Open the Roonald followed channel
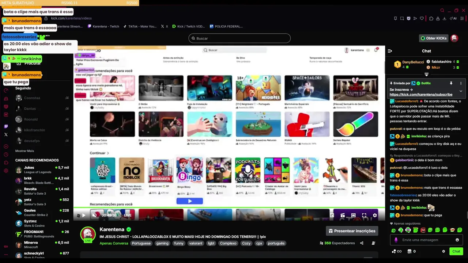 (43, 119)
